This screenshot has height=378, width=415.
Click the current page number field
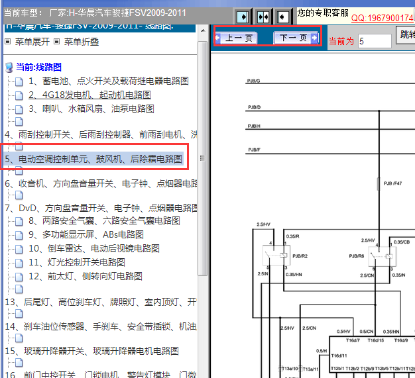(375, 41)
